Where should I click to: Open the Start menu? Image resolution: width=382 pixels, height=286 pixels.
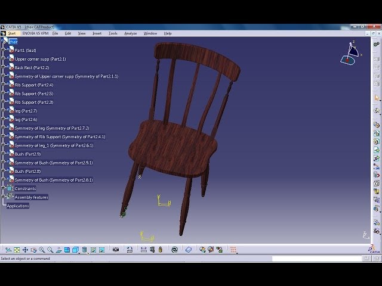[x=11, y=33]
